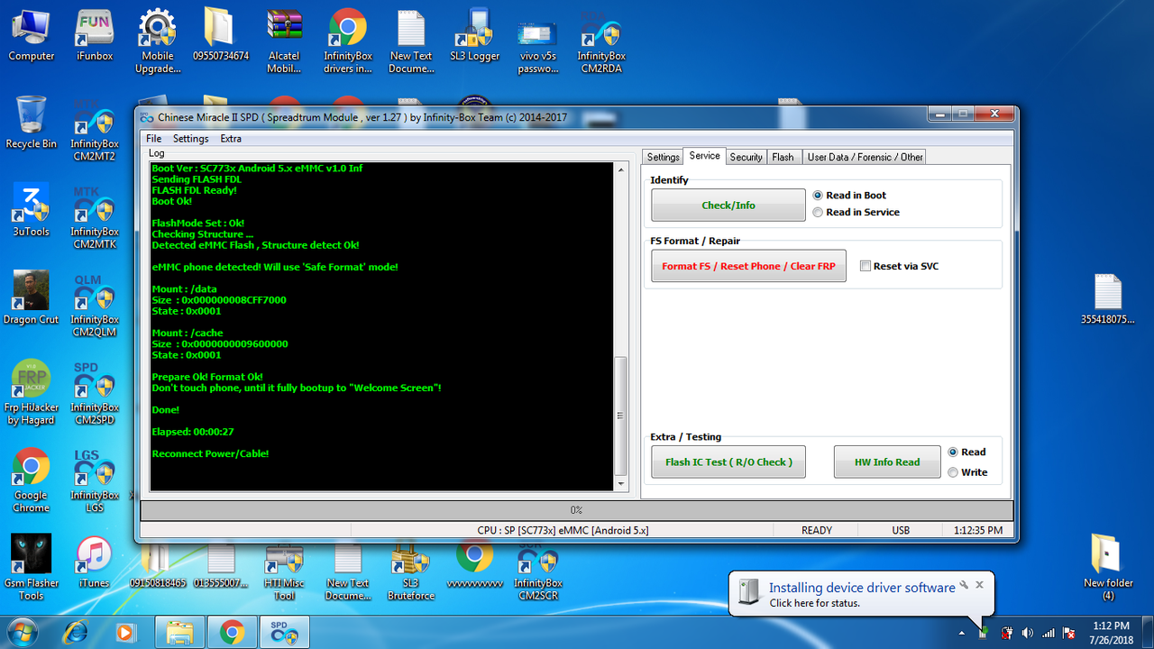Close the driver installation balloon
This screenshot has width=1154, height=649.
tap(979, 585)
